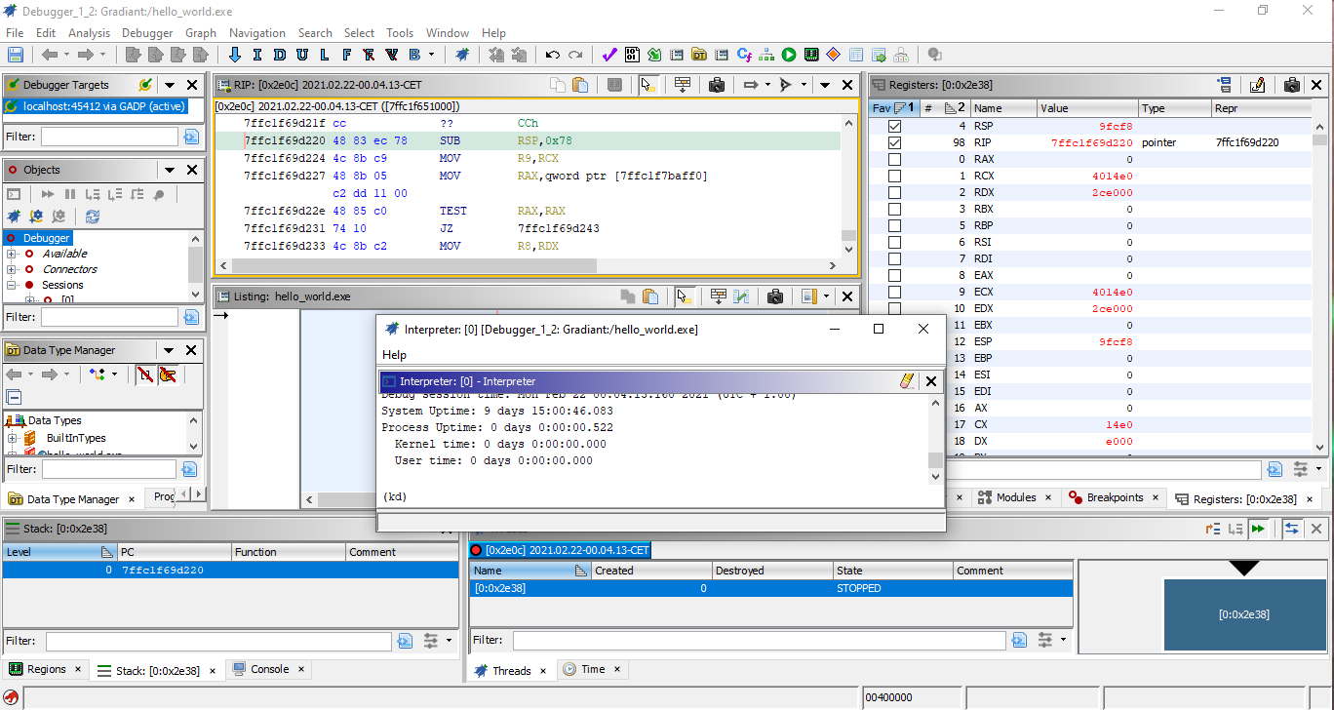This screenshot has height=710, width=1334.
Task: Switch to the Time tab
Action: [x=593, y=670]
